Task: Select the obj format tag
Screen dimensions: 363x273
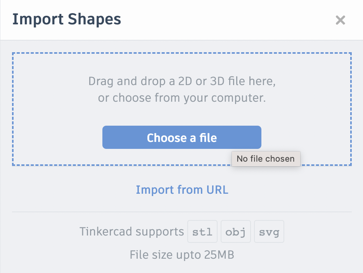Action: (x=236, y=232)
